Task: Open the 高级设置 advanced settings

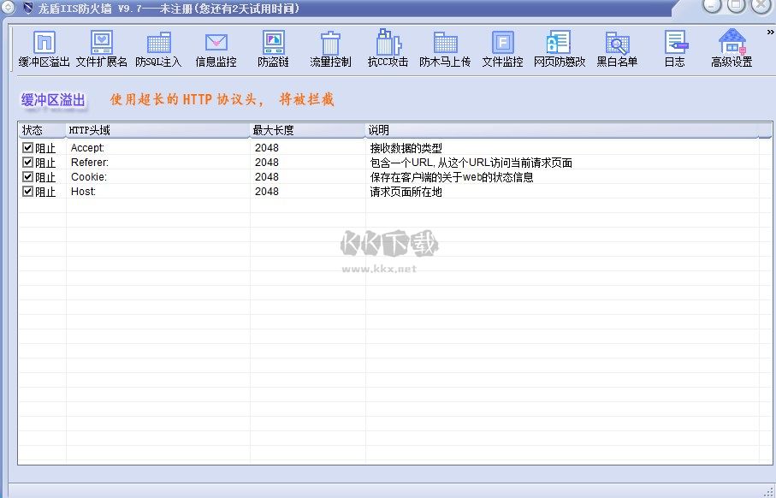Action: click(x=732, y=47)
